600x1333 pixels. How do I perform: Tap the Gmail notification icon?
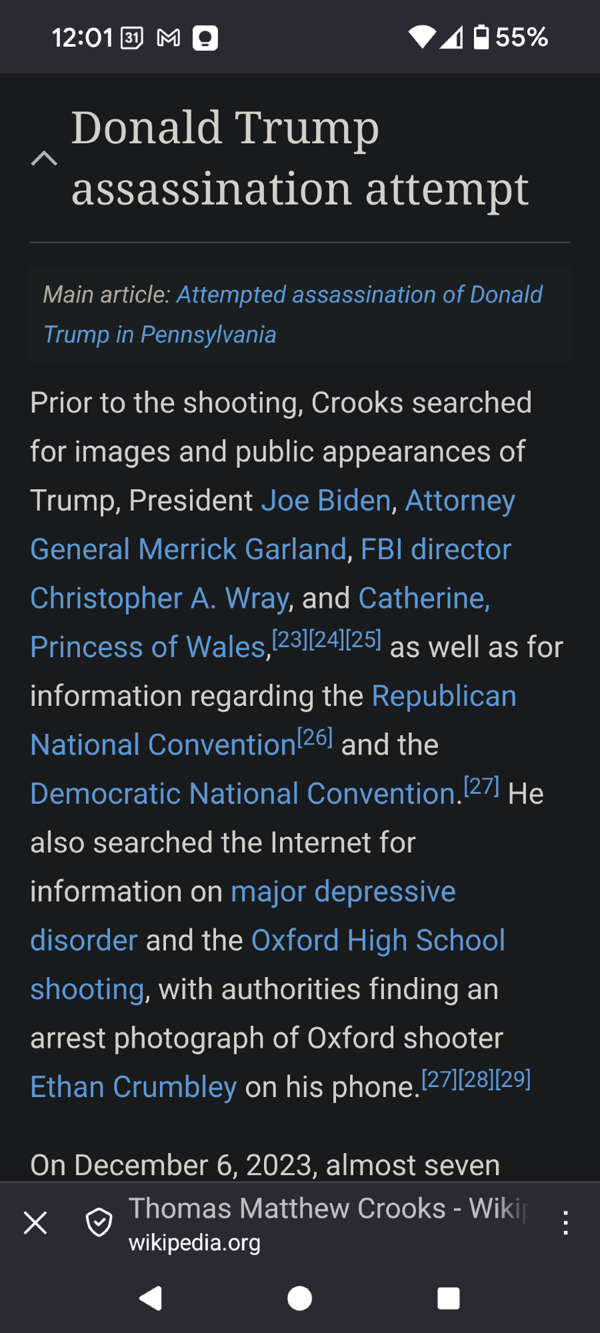pyautogui.click(x=169, y=38)
